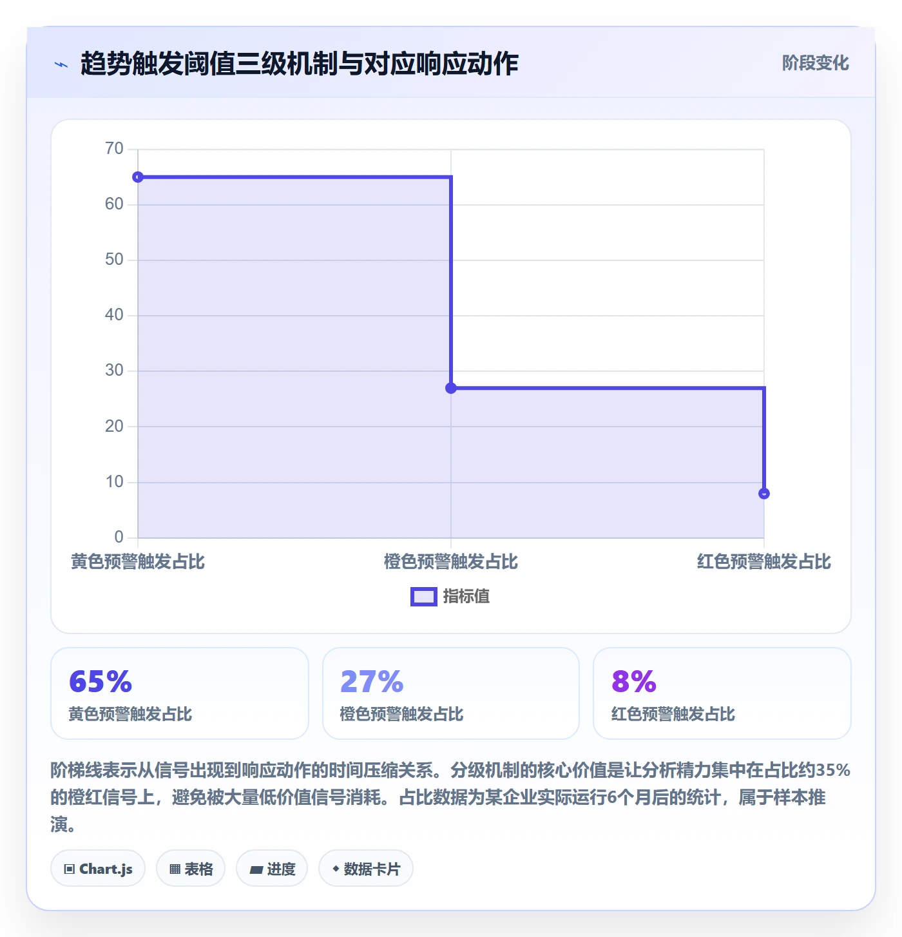Click the Chart.js tag
The image size is (902, 937).
pos(98,869)
